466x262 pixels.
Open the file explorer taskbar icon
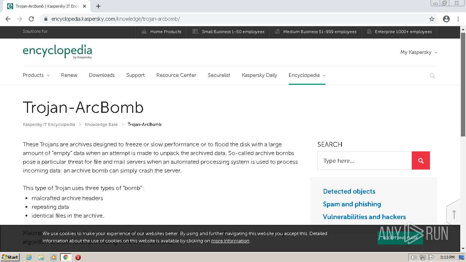coord(41,257)
